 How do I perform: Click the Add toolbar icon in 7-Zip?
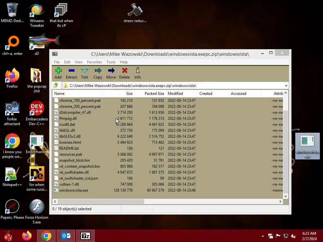[58, 73]
